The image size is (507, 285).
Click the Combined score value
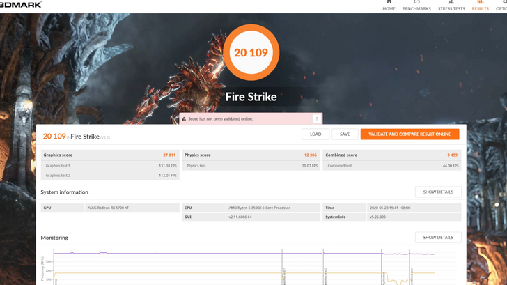[452, 155]
